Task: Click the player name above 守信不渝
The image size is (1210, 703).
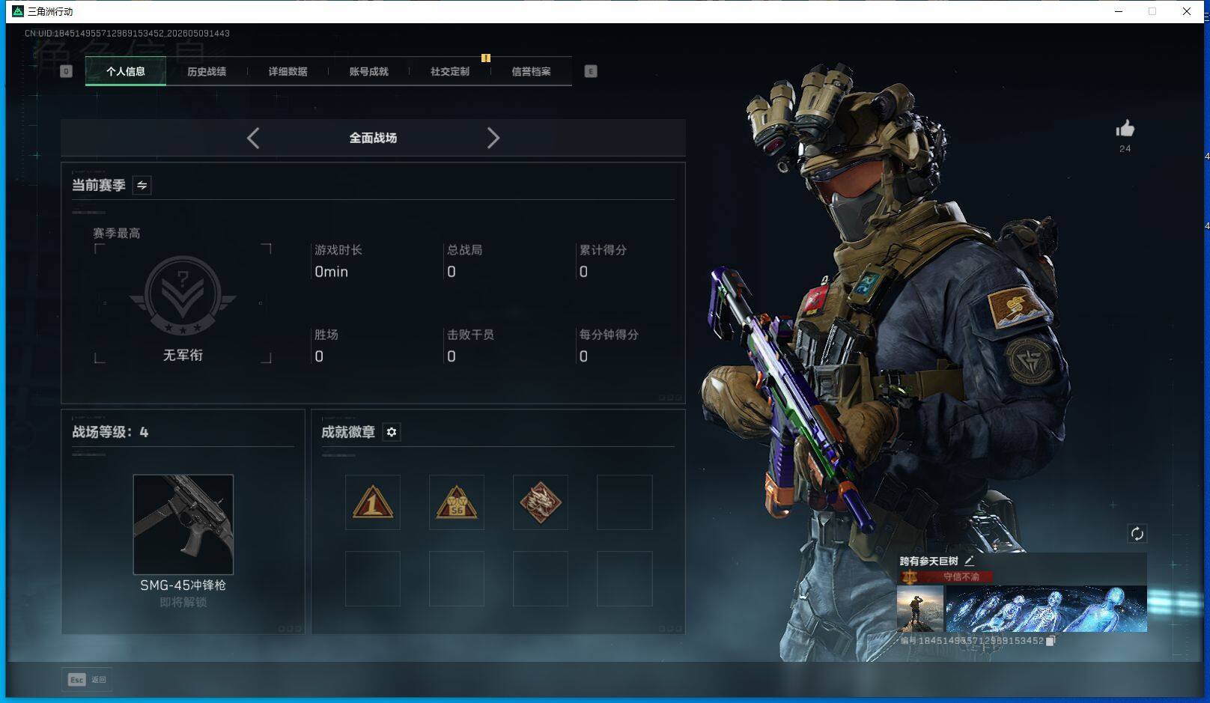Action: 928,561
